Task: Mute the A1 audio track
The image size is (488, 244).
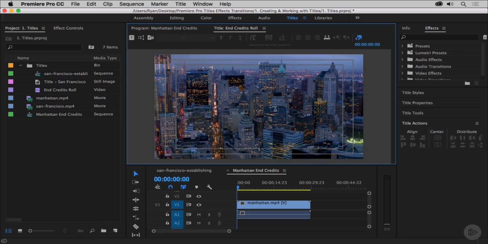Action: pos(199,215)
